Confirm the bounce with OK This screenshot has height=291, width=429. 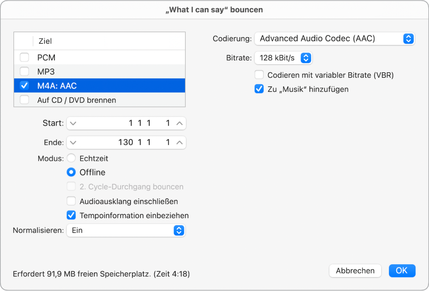point(402,271)
